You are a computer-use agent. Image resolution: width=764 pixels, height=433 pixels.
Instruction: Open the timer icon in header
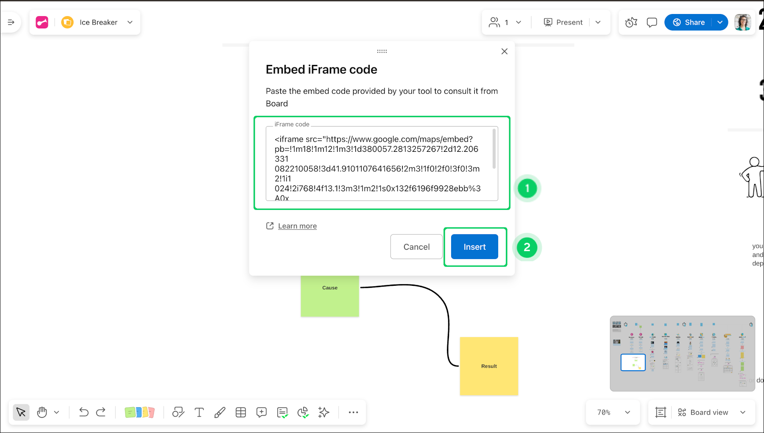[631, 22]
